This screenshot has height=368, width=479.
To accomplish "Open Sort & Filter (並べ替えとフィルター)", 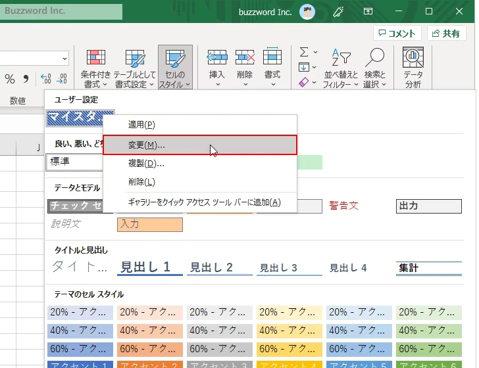I will click(x=341, y=68).
